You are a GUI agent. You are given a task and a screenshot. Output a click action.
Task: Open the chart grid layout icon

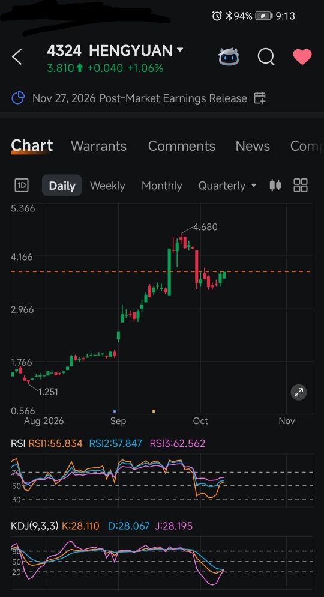click(x=301, y=186)
